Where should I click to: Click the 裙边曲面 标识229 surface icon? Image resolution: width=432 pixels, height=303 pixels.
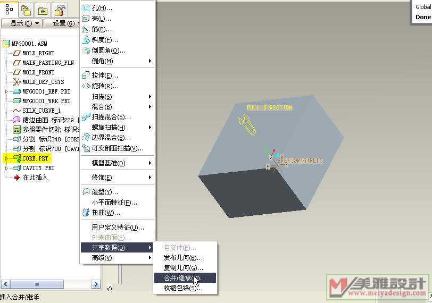[16, 120]
